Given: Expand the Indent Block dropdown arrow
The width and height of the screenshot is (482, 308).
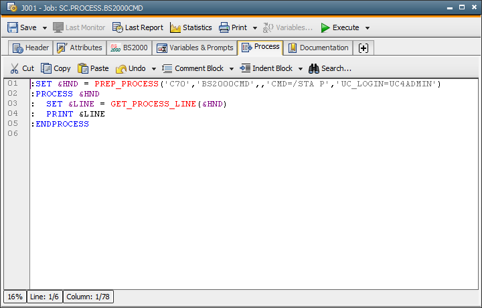Looking at the screenshot, I should (301, 69).
